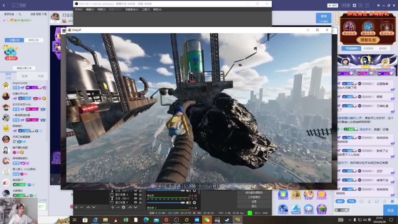Click 退出 button in OBS controls

point(254,206)
